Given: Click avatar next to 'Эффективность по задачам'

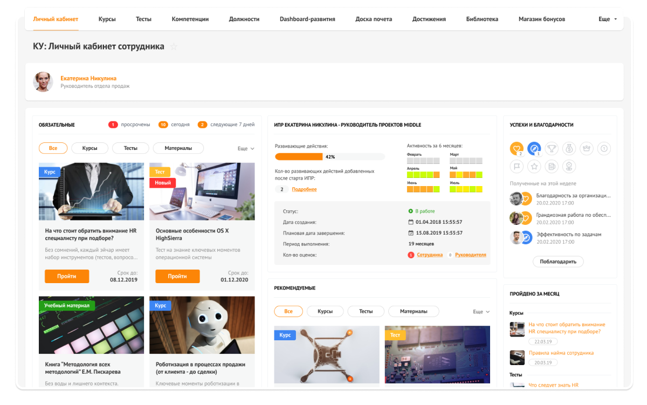Looking at the screenshot, I should click(x=517, y=237).
